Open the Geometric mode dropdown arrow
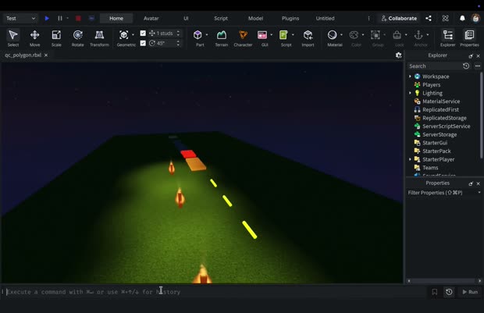The image size is (484, 313). [x=133, y=35]
